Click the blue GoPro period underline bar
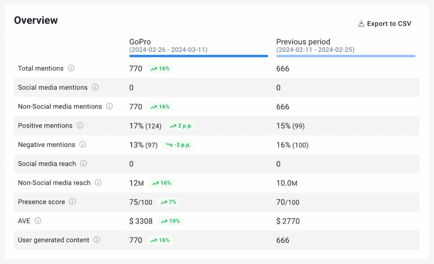This screenshot has width=434, height=264. [198, 56]
